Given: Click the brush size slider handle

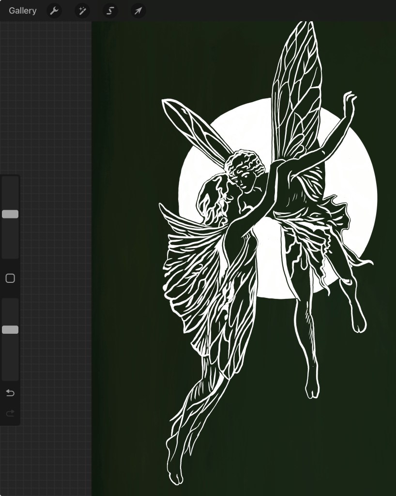Looking at the screenshot, I should pyautogui.click(x=10, y=214).
